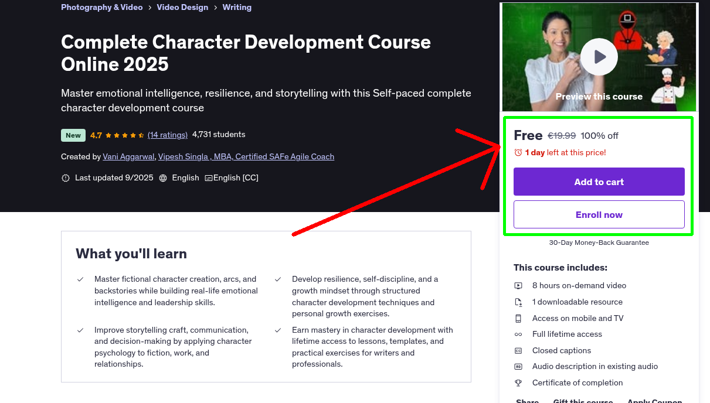Click the Free price label
Screen dimensions: 710x403
(528, 135)
